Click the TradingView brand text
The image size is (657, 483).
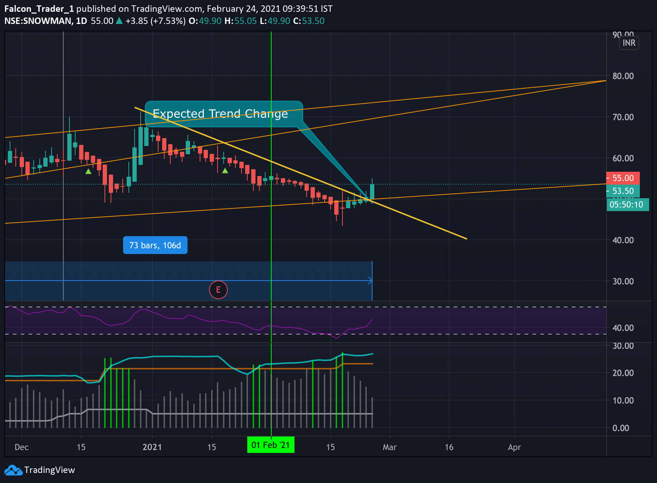coord(50,470)
